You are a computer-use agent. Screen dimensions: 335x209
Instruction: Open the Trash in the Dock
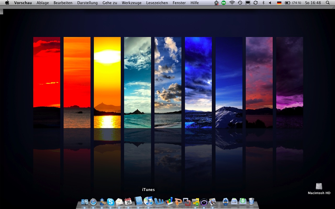click(x=252, y=201)
